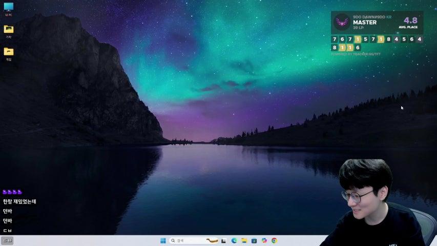Click the MASTER rank emblem in tracker overlay
This screenshot has width=437, height=246.
(x=342, y=22)
